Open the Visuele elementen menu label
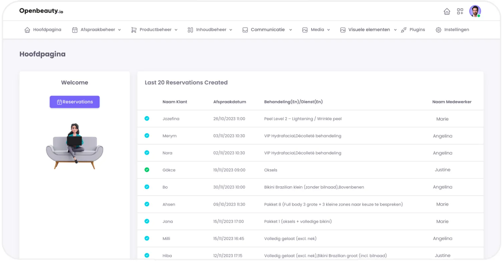 tap(369, 30)
